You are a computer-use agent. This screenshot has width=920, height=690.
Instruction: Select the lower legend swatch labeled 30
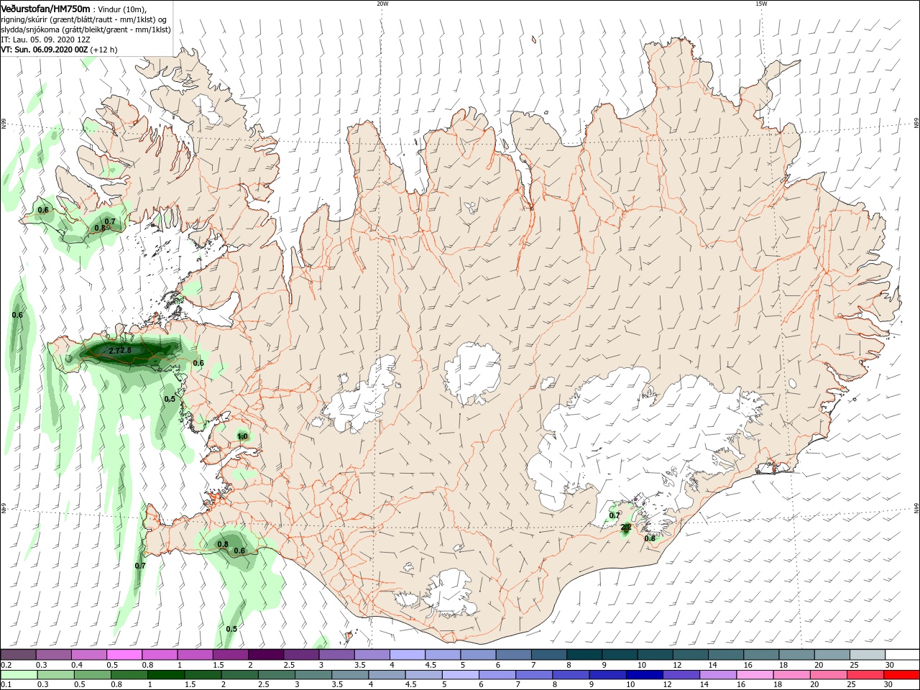(x=900, y=675)
